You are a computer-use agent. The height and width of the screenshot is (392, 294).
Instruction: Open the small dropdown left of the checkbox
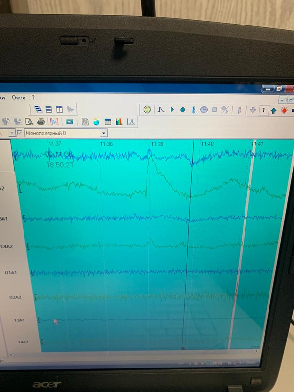coord(12,133)
